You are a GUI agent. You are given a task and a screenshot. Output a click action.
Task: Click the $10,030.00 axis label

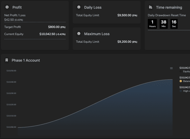point(11,93)
